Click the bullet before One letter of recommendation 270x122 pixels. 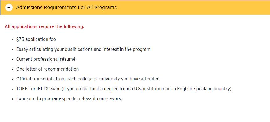(x=12, y=69)
